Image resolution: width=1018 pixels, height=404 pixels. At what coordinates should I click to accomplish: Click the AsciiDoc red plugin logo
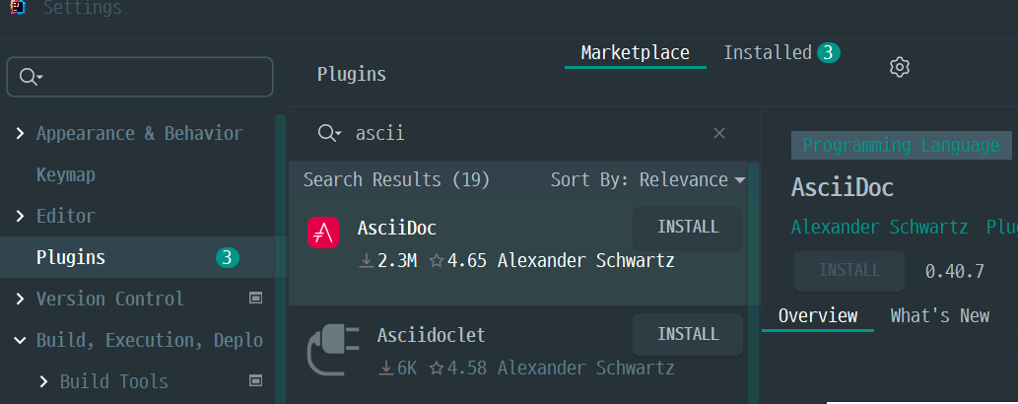tap(322, 233)
